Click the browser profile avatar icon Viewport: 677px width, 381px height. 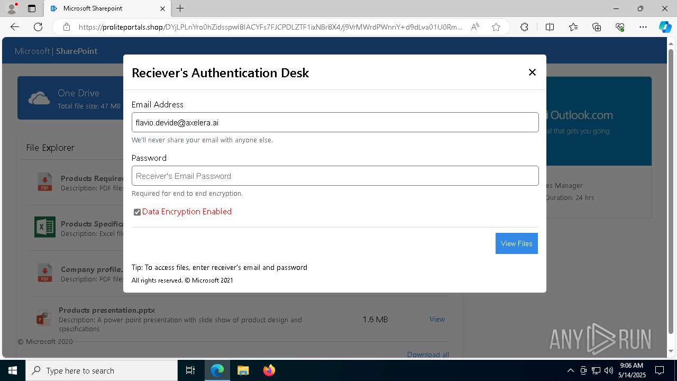click(12, 8)
